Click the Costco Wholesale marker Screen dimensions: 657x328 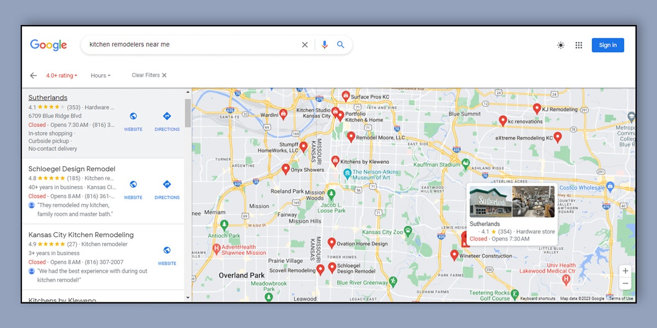610,186
